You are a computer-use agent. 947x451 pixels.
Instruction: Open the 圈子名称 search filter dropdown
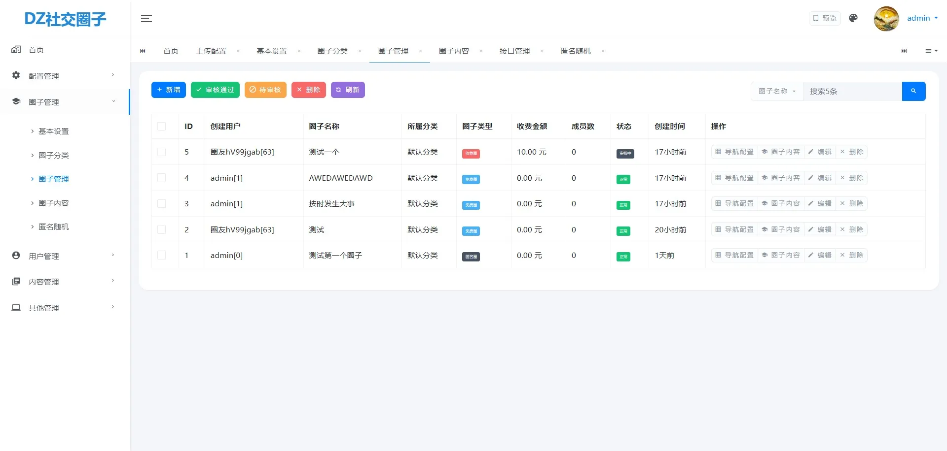point(776,91)
